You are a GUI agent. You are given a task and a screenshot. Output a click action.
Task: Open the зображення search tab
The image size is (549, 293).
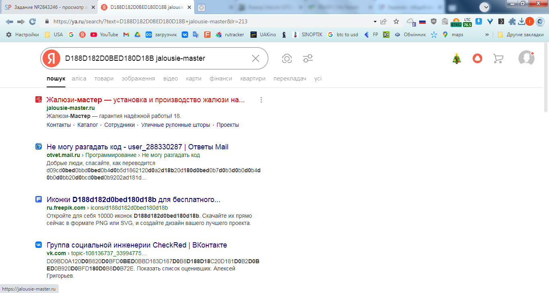(x=138, y=78)
